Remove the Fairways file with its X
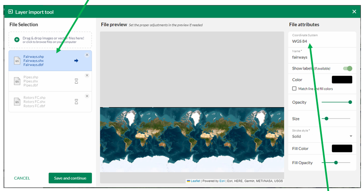The width and height of the screenshot is (363, 191). pyautogui.click(x=87, y=55)
